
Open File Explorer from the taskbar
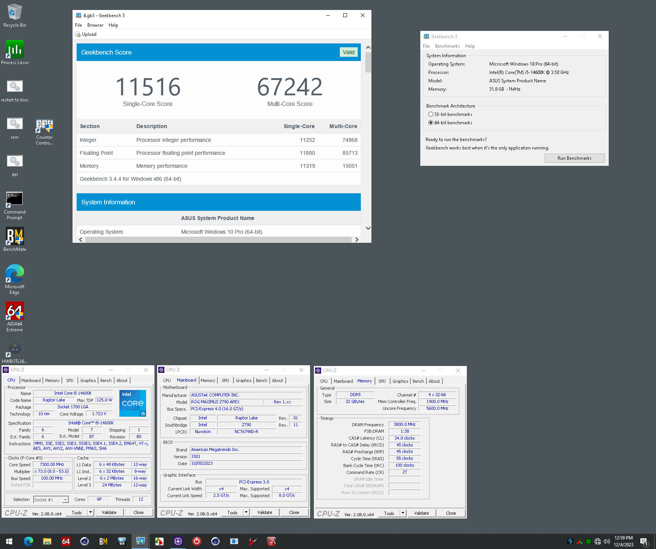(x=47, y=541)
